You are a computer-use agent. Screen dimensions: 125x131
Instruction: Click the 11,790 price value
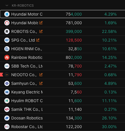pyautogui.click(x=75, y=75)
